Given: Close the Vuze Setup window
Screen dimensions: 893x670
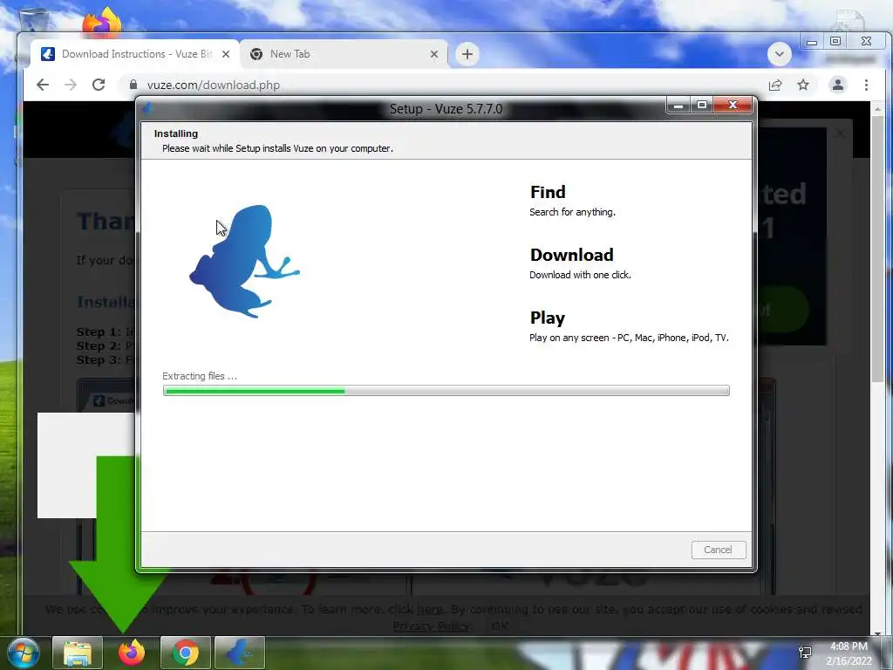Looking at the screenshot, I should tap(733, 106).
